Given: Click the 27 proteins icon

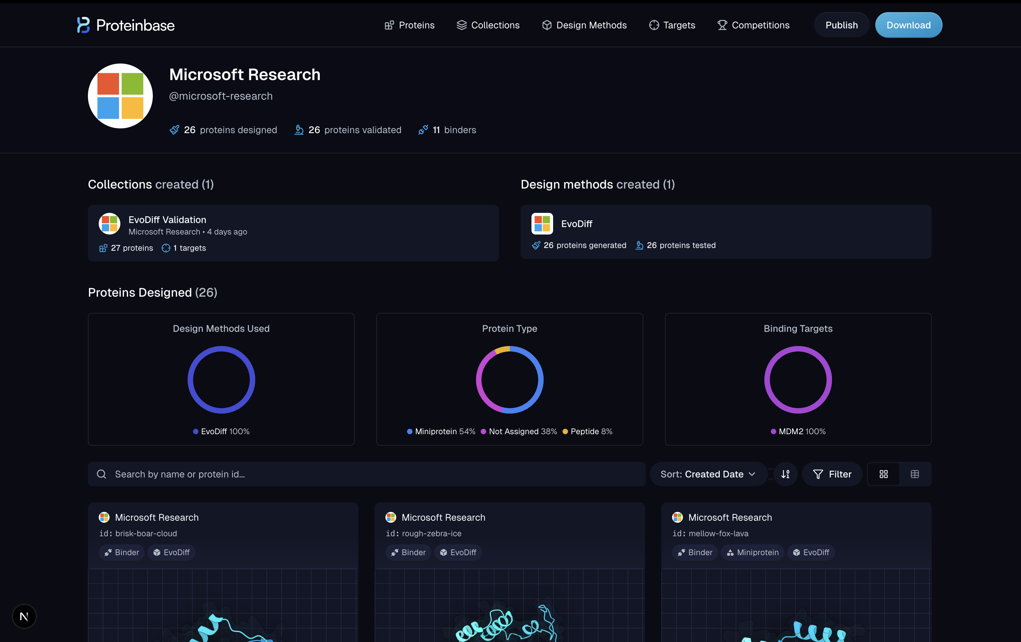Looking at the screenshot, I should (103, 248).
